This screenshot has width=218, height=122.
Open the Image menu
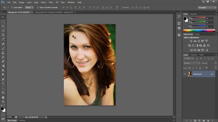click(x=21, y=2)
